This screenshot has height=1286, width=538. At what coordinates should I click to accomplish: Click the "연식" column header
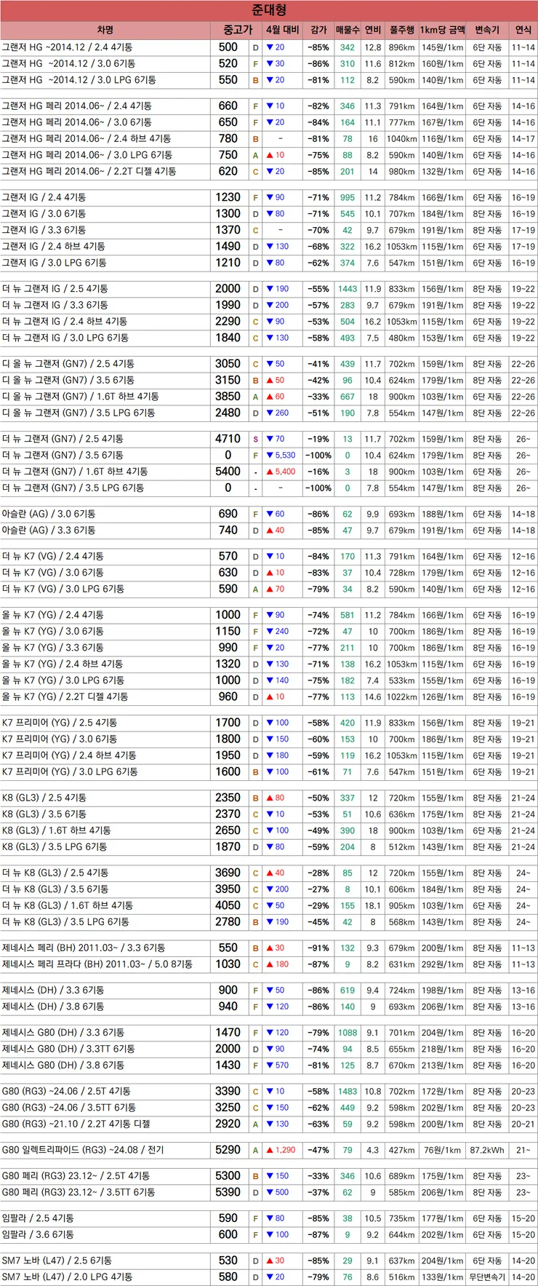[x=523, y=30]
